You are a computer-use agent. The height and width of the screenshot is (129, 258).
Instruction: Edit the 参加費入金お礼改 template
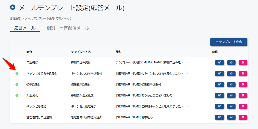[219, 95]
